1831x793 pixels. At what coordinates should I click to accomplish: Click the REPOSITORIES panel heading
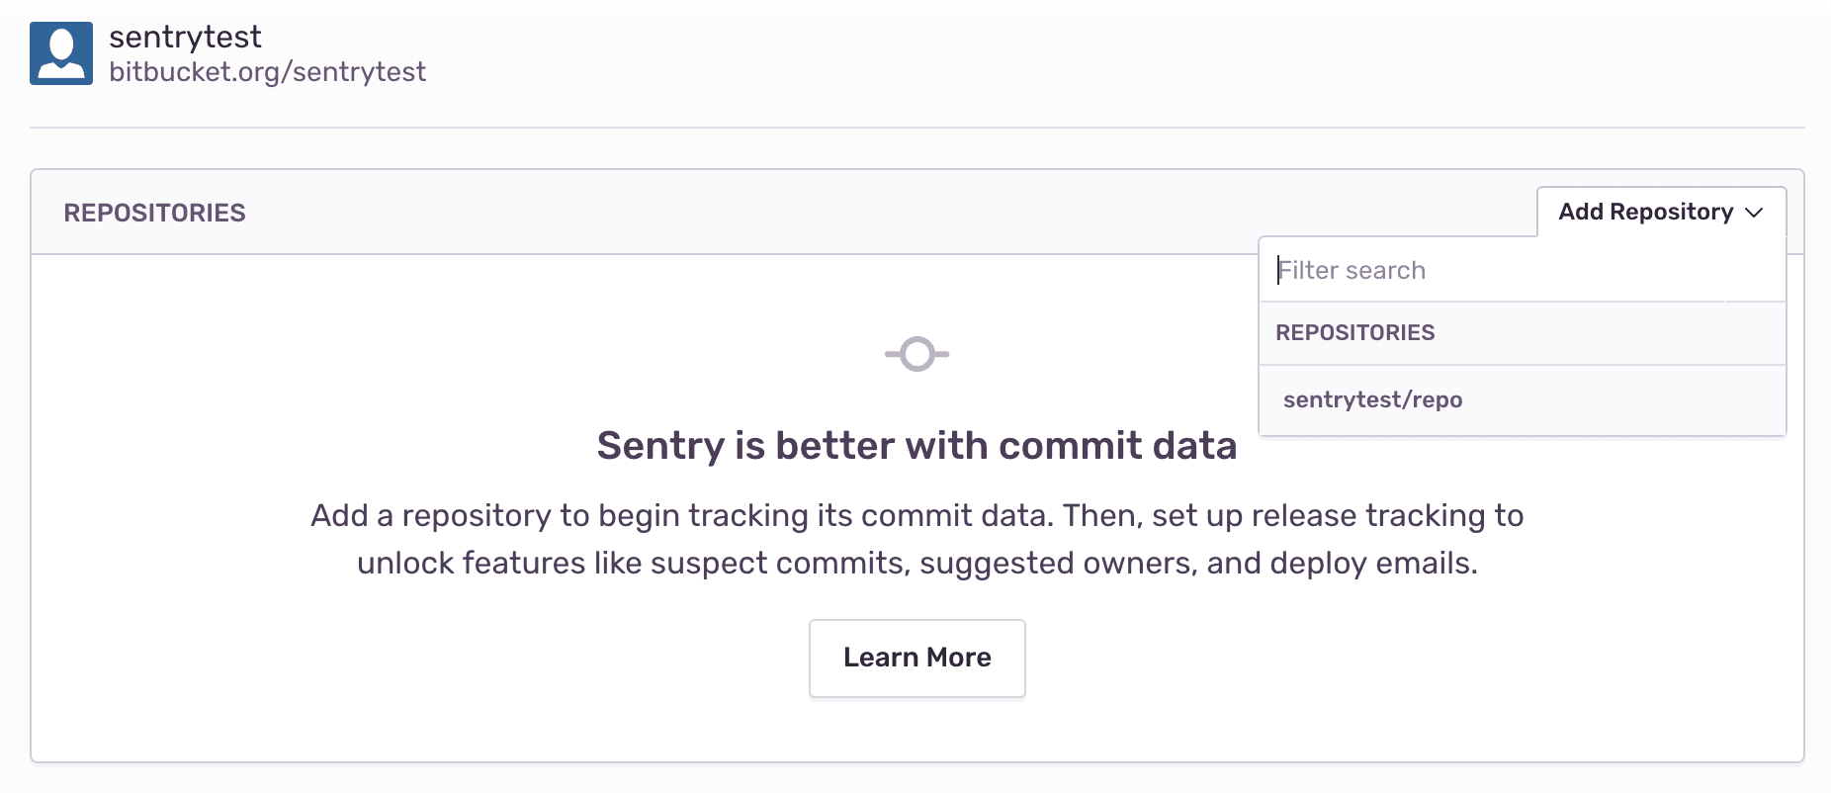pos(154,212)
